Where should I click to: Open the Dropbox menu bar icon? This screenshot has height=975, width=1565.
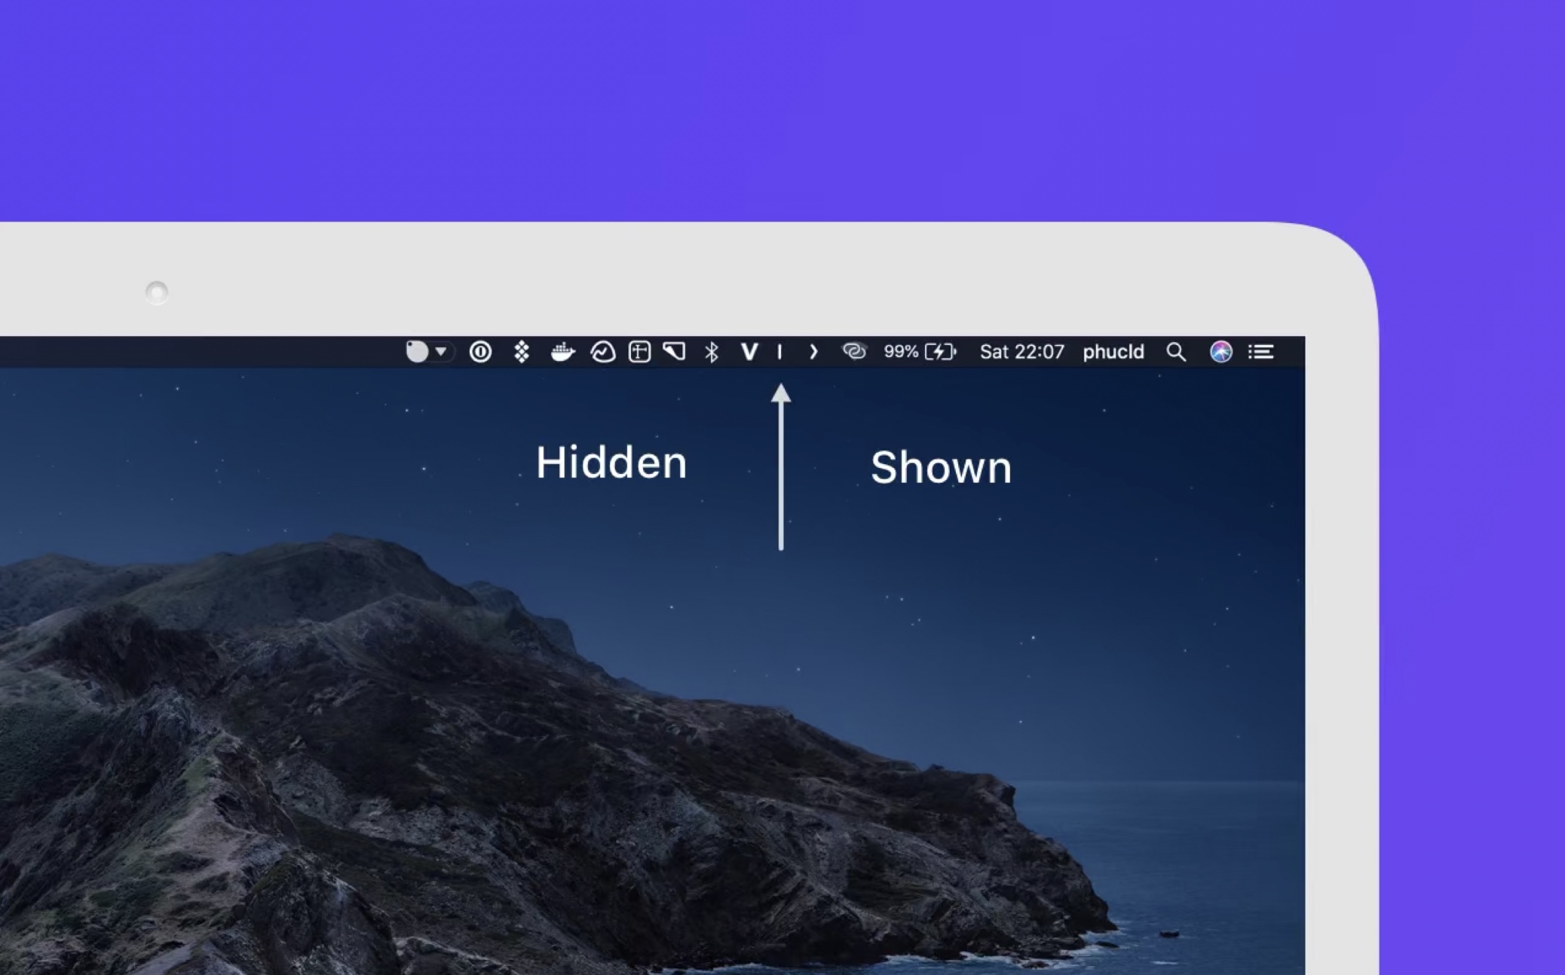[522, 352]
